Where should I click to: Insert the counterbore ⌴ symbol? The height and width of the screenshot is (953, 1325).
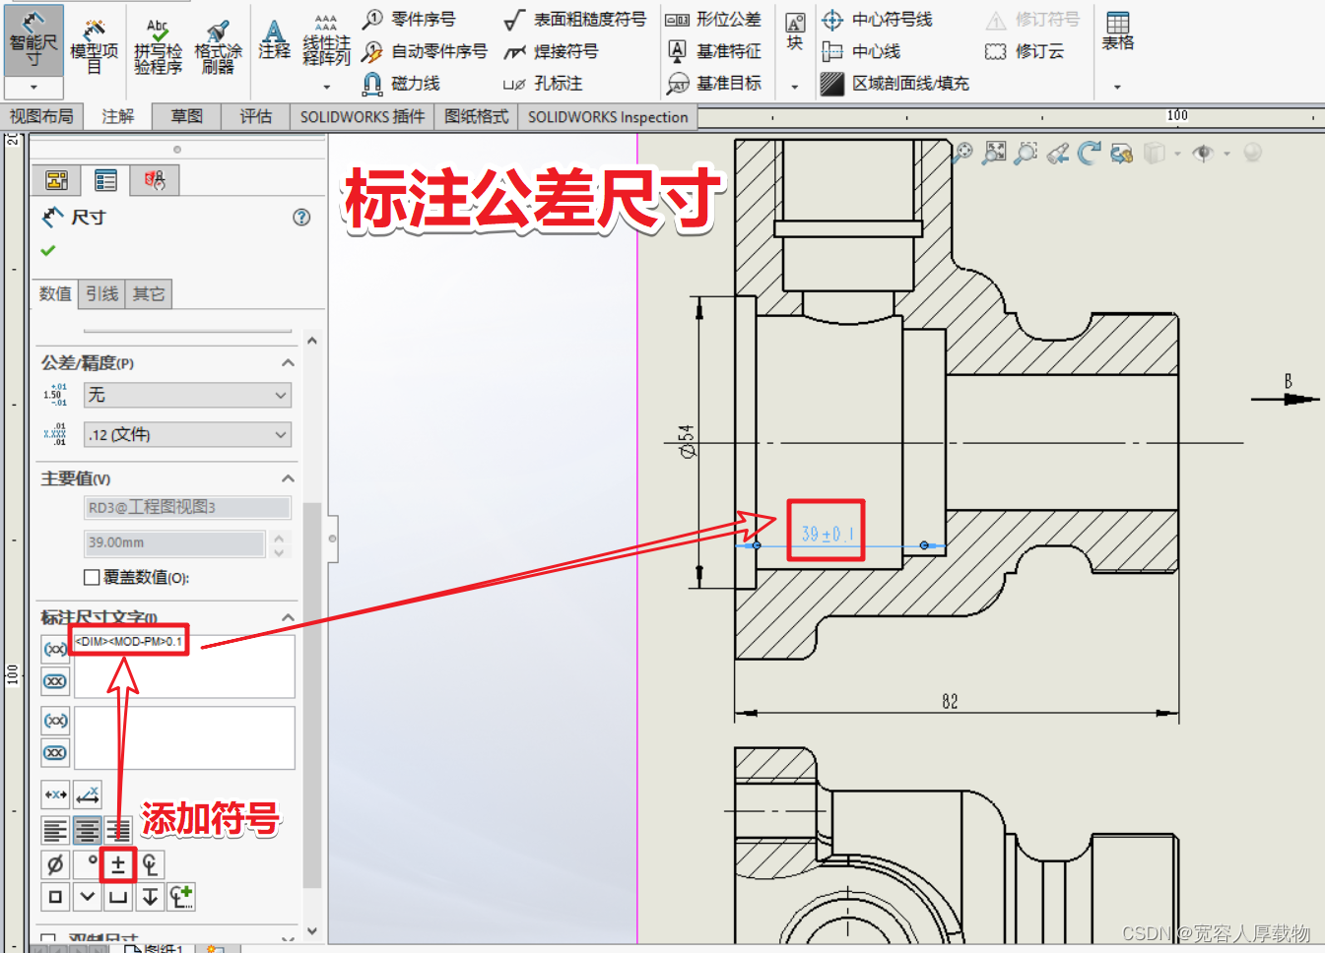click(x=118, y=896)
